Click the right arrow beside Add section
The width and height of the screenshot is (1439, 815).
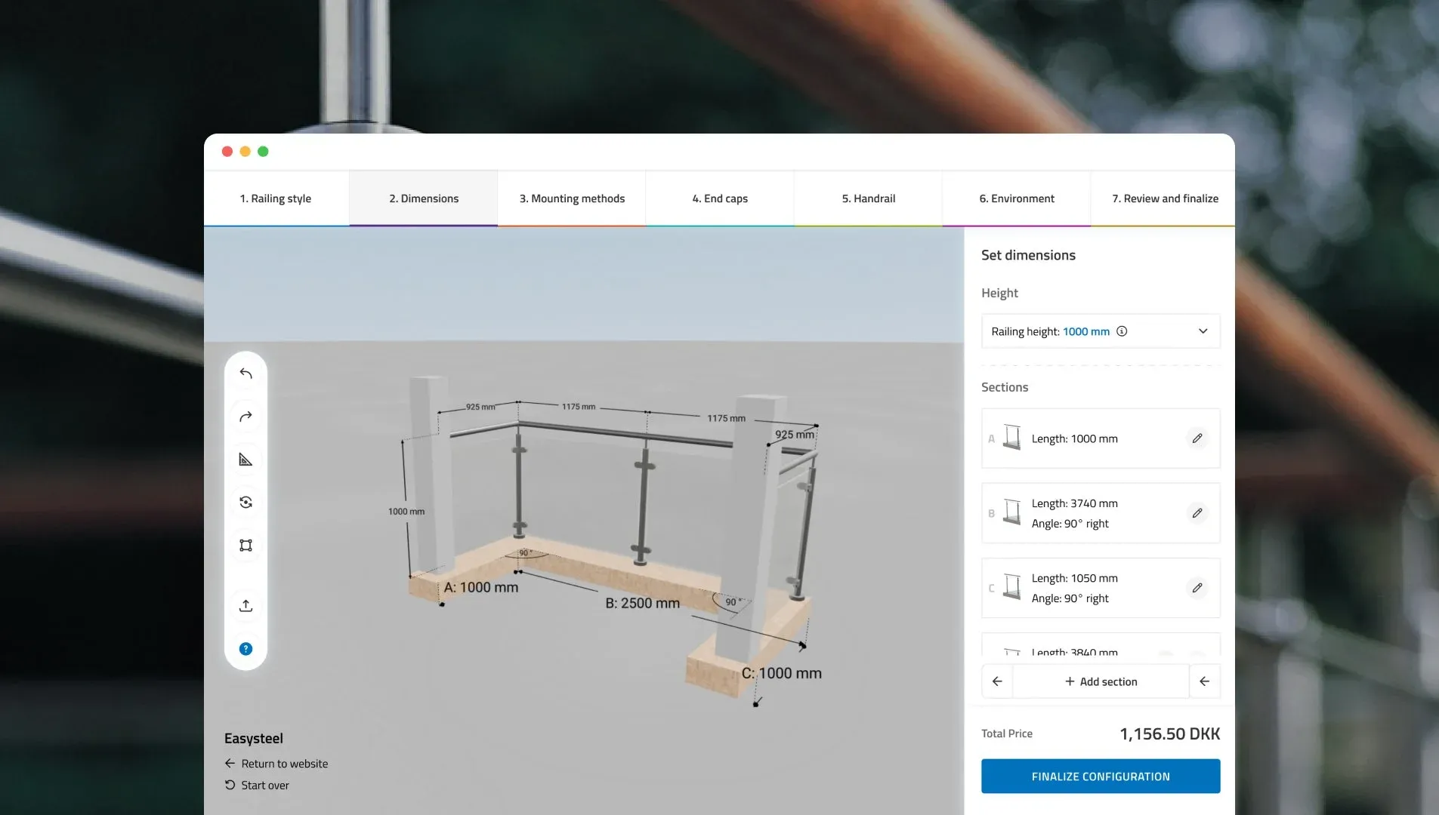[x=1204, y=681]
